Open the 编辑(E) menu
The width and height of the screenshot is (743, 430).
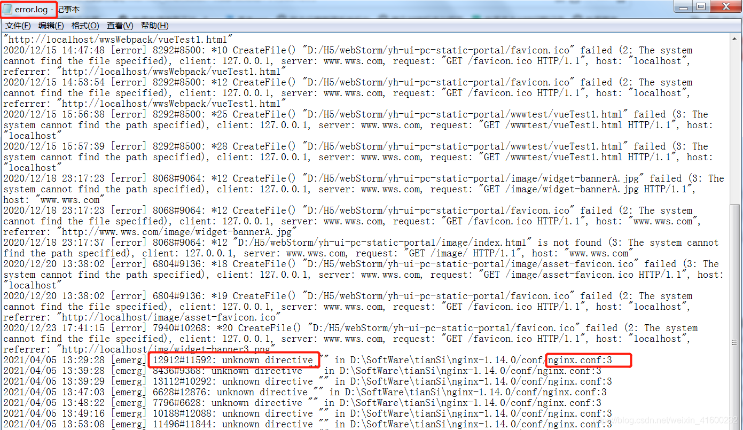click(x=51, y=25)
